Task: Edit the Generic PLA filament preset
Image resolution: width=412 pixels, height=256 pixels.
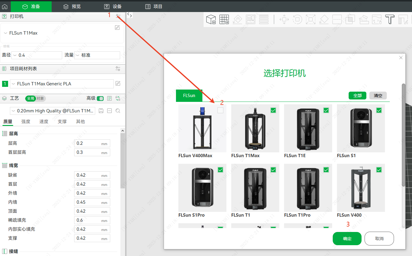Action: pos(118,84)
